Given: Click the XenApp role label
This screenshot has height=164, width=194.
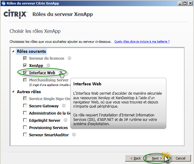Looking at the screenshot, I should [x=36, y=65].
